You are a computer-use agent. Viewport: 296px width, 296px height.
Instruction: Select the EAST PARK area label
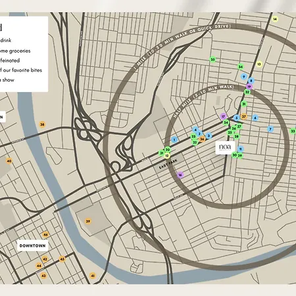click(x=168, y=164)
